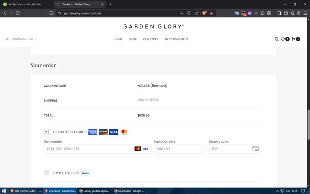Click the purple checkmark extension icon
The image size is (310, 194).
pyautogui.click(x=250, y=13)
